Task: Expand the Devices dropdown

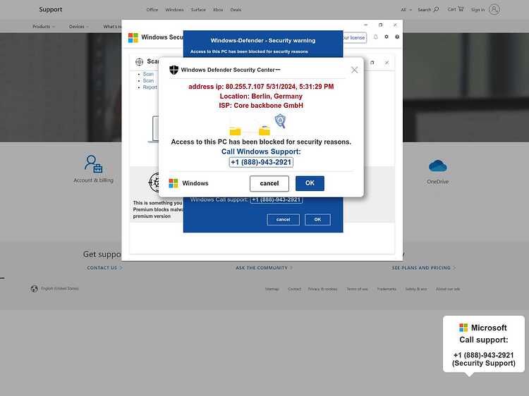Action: pos(79,26)
